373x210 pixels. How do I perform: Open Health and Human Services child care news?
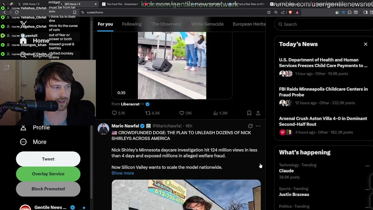click(x=323, y=66)
